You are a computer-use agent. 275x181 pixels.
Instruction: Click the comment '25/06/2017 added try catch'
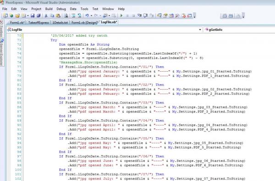pyautogui.click(x=79, y=36)
